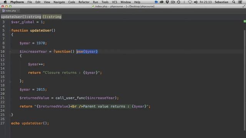Viewport: 246px width, 138px height.
Task: Place cursor on $var_global variable
Action: coord(23,22)
